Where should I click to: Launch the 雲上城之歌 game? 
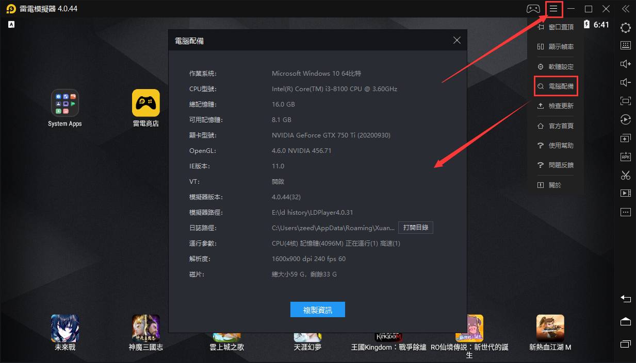point(227,342)
